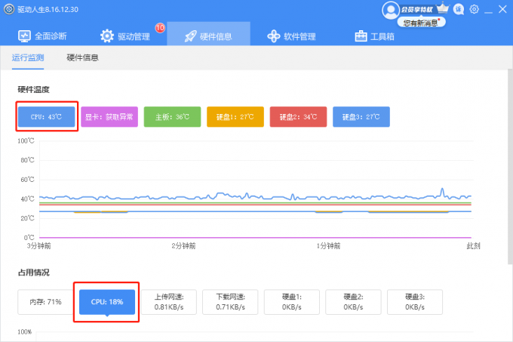Switch to the 硬件信息 sub-tab
This screenshot has width=513, height=342.
pos(82,57)
